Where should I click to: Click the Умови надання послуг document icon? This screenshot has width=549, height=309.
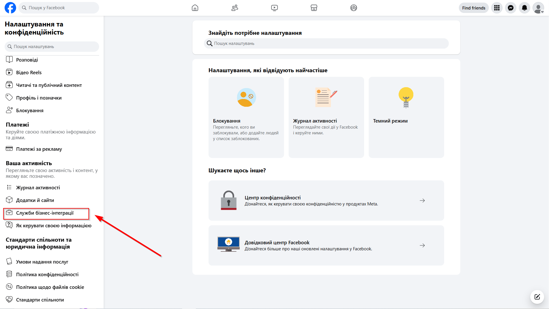tap(9, 261)
